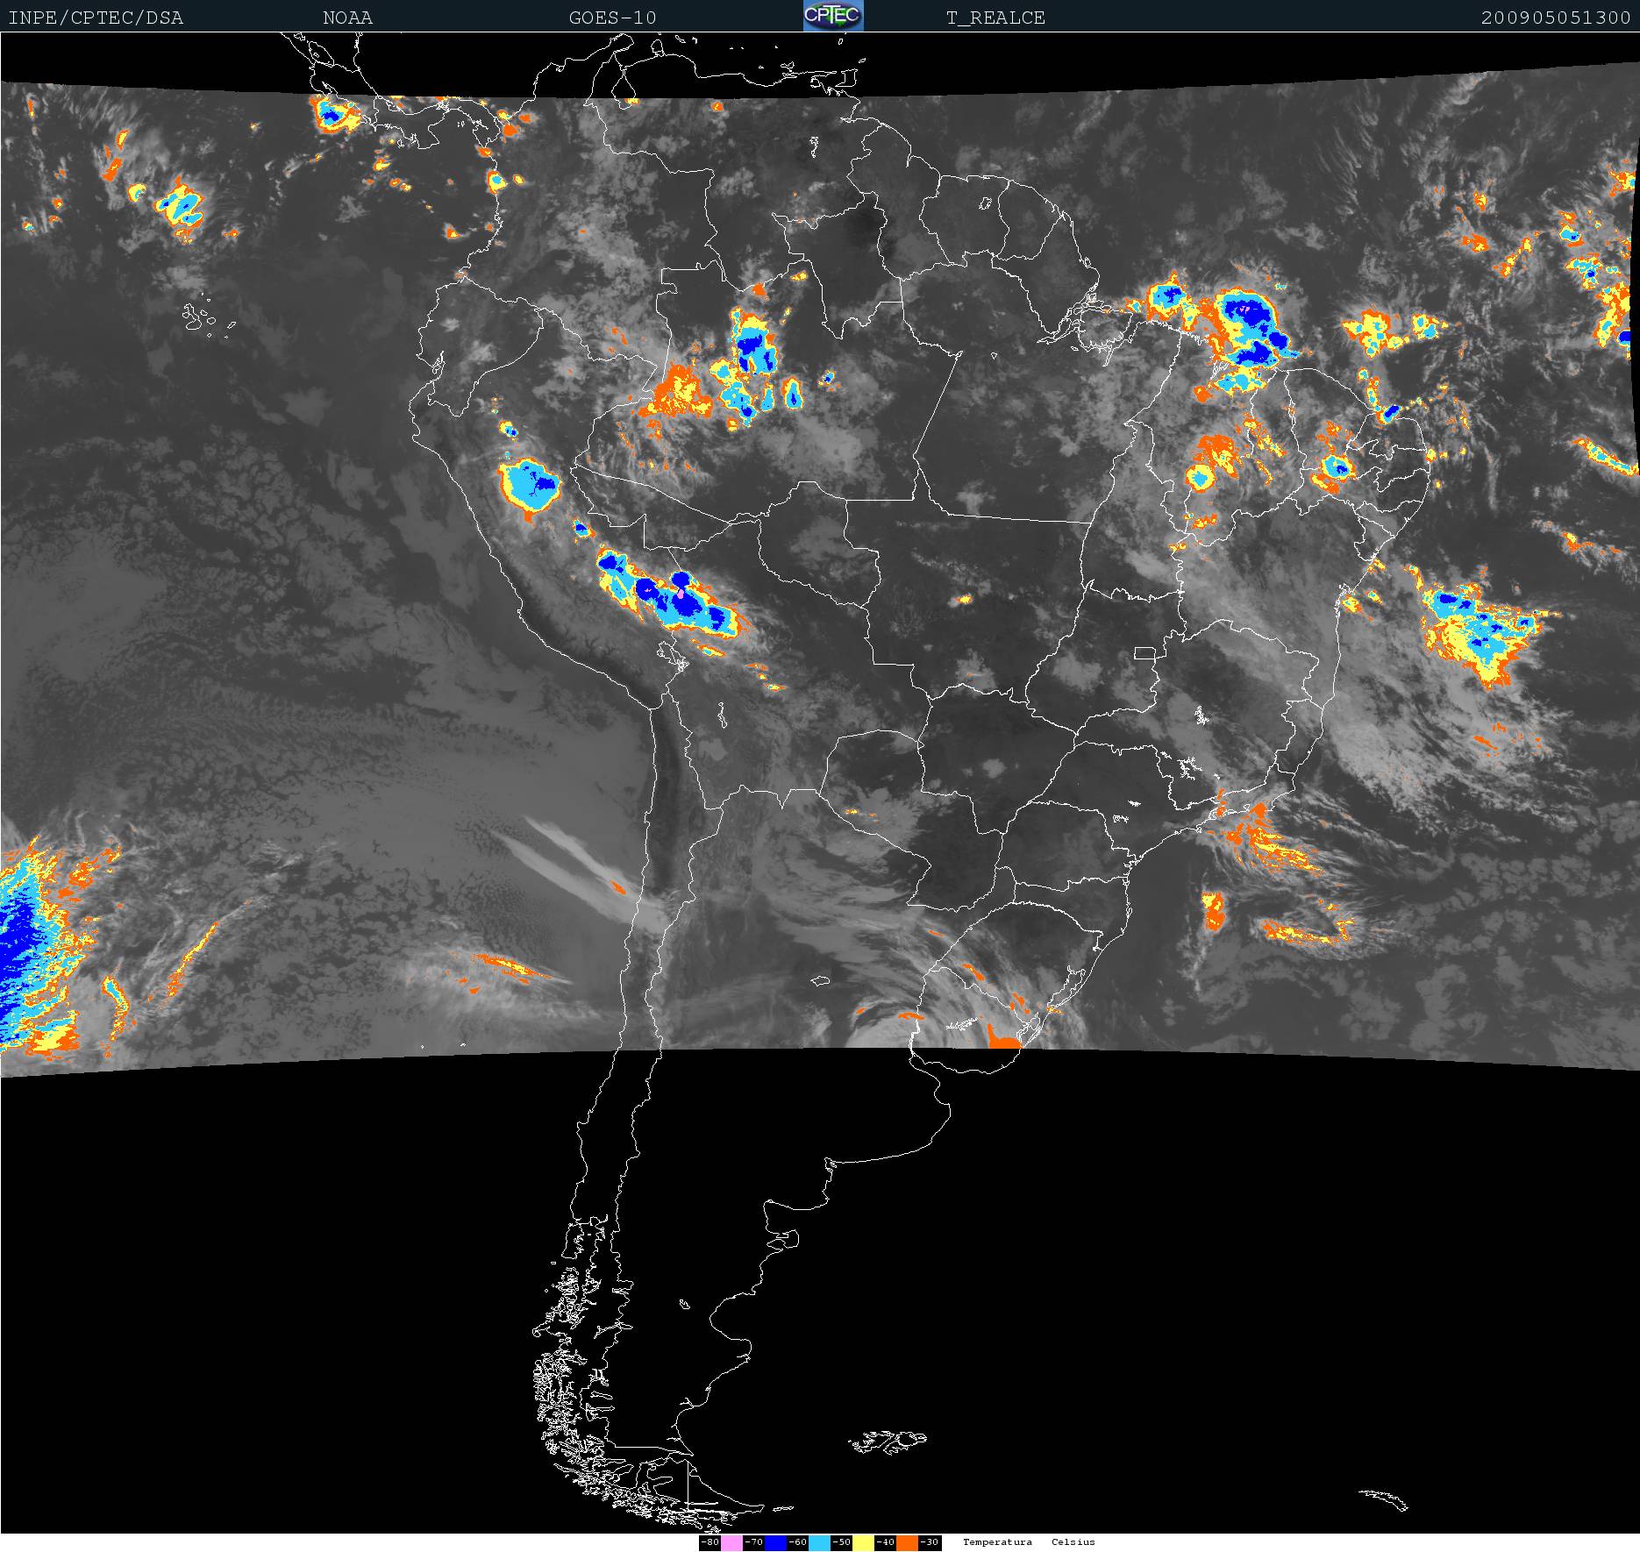Select the -50 legend value
This screenshot has width=1640, height=1552.
841,1542
